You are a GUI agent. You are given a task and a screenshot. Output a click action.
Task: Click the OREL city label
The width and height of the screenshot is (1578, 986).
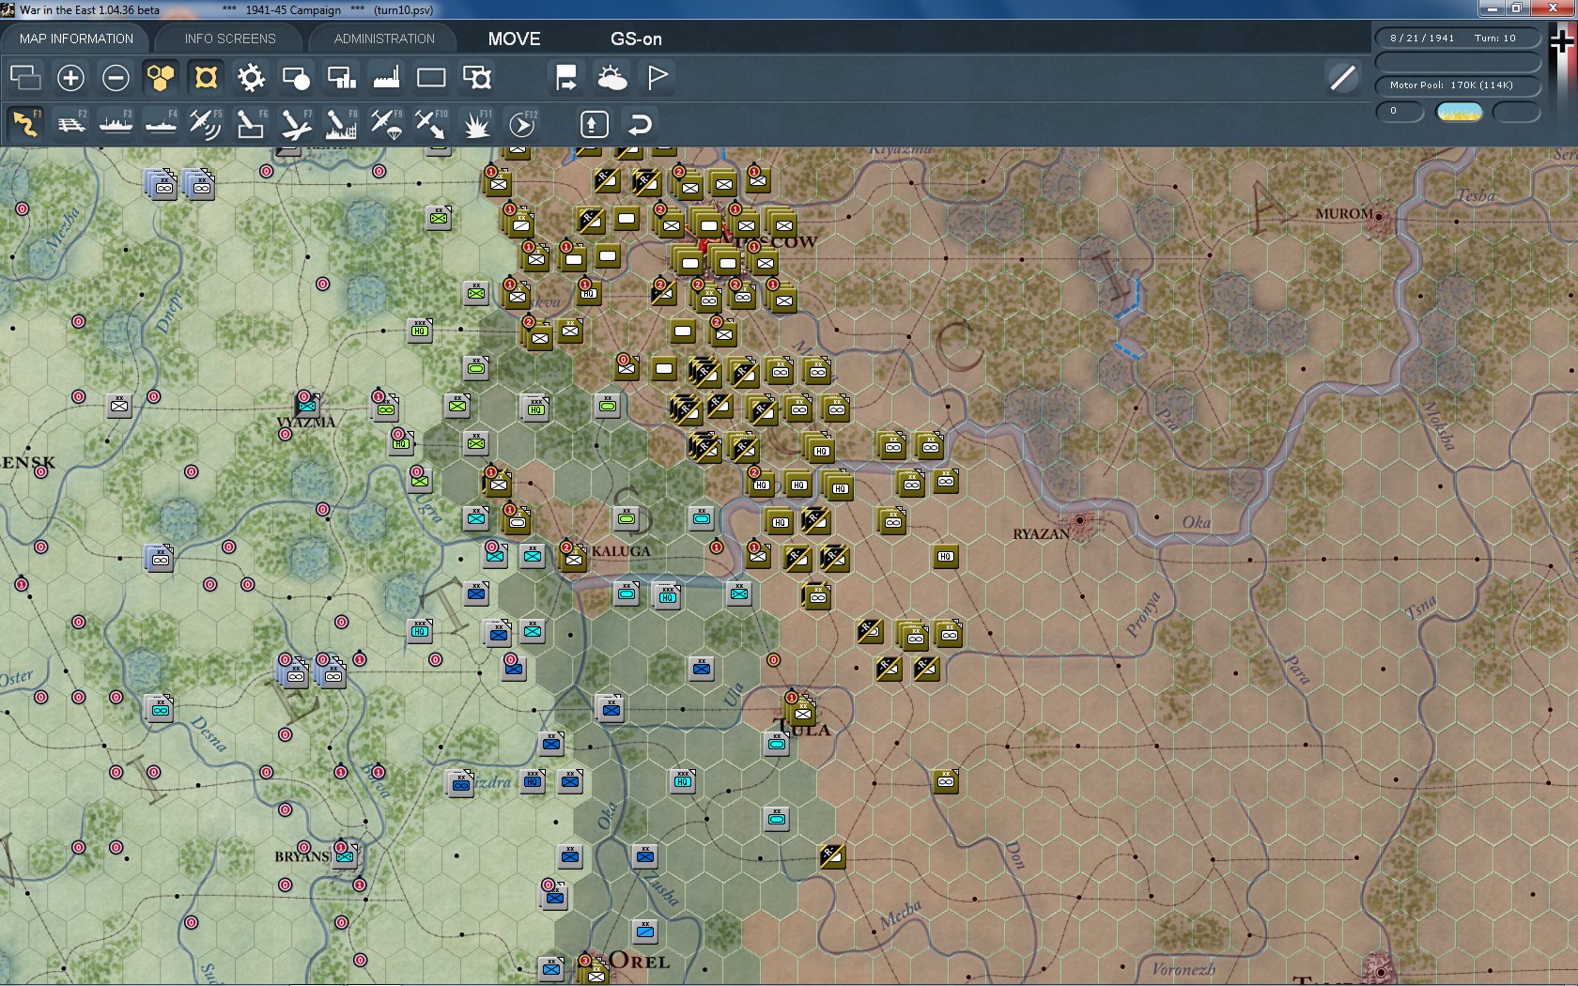tap(640, 961)
